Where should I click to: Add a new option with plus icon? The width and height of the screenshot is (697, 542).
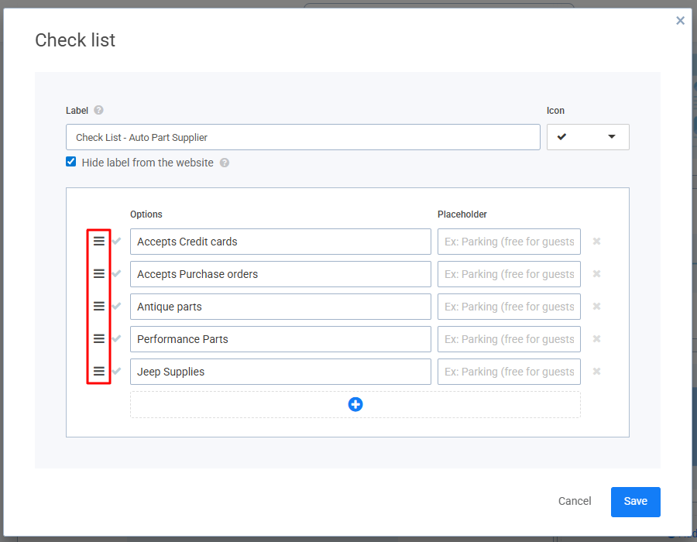coord(355,404)
